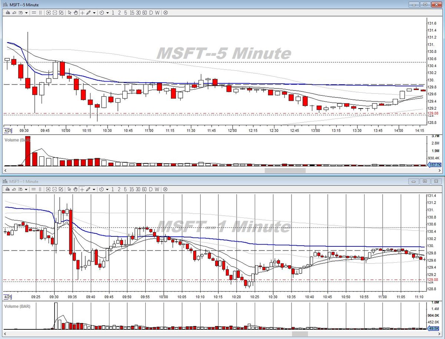Click the clock time-range icon in 1 Minute window
The width and height of the screenshot is (445, 339).
(x=102, y=189)
